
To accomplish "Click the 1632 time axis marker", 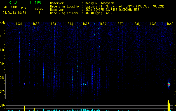I will tap(36, 24).
